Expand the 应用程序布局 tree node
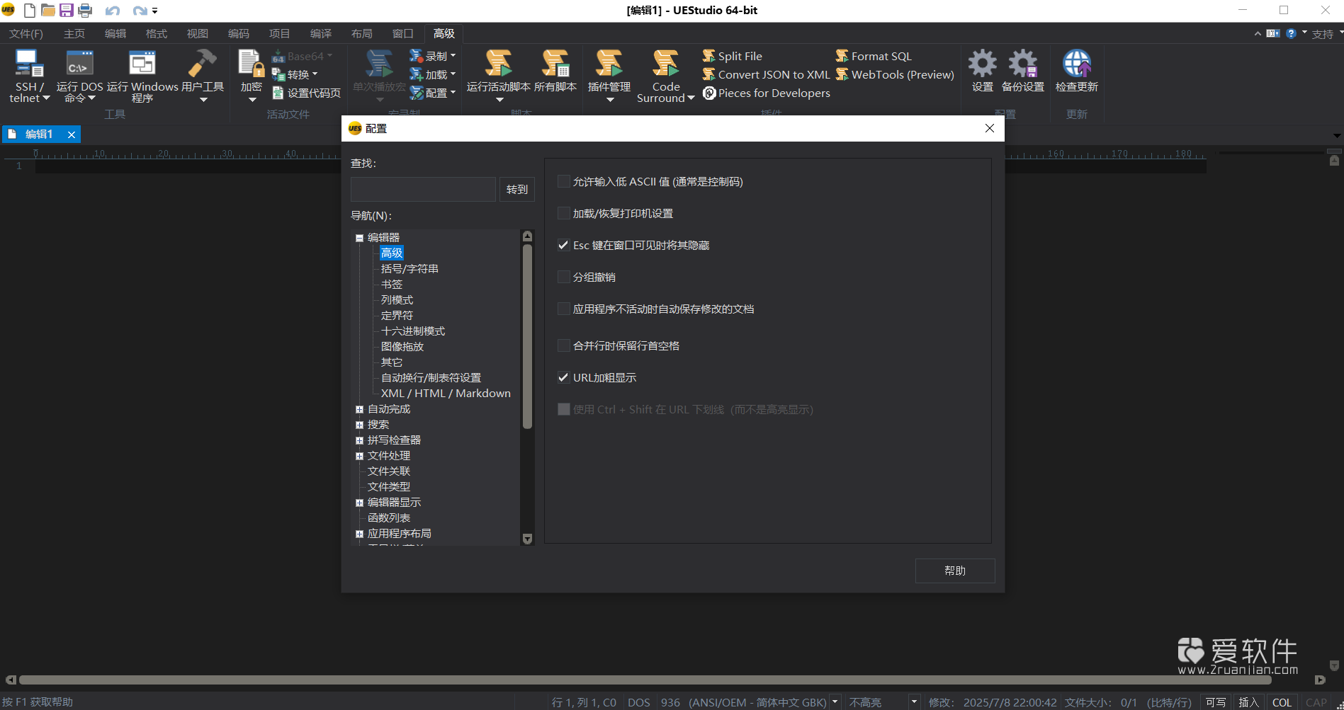1344x710 pixels. point(359,534)
